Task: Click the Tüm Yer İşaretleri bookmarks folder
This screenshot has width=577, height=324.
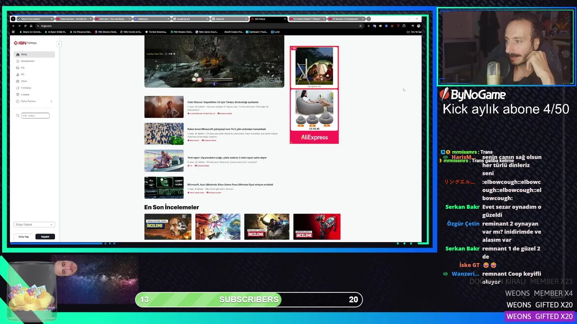Action: click(414, 32)
